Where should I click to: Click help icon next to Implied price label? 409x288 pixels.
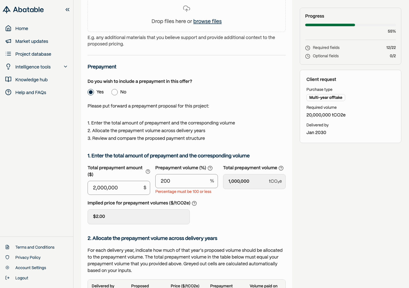click(194, 203)
